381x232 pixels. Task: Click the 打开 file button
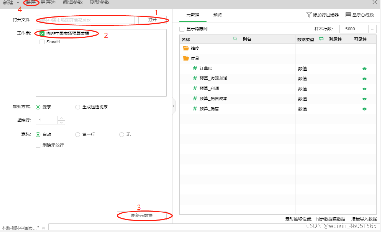153,20
